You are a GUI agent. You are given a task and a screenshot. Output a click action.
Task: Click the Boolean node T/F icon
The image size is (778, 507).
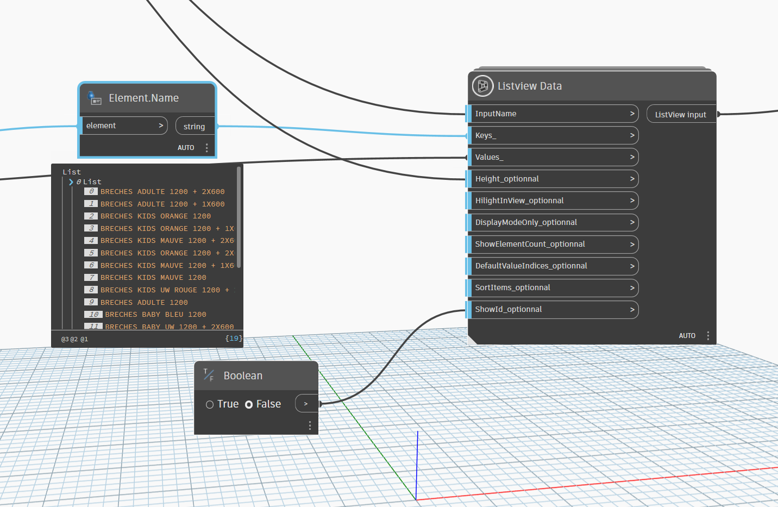[209, 375]
